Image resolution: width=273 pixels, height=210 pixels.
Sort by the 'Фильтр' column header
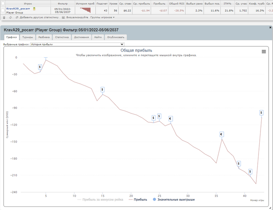(x=63, y=4)
